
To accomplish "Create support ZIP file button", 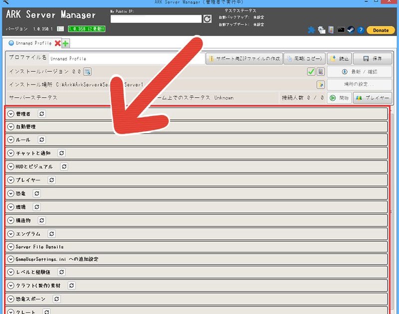I will tap(244, 58).
